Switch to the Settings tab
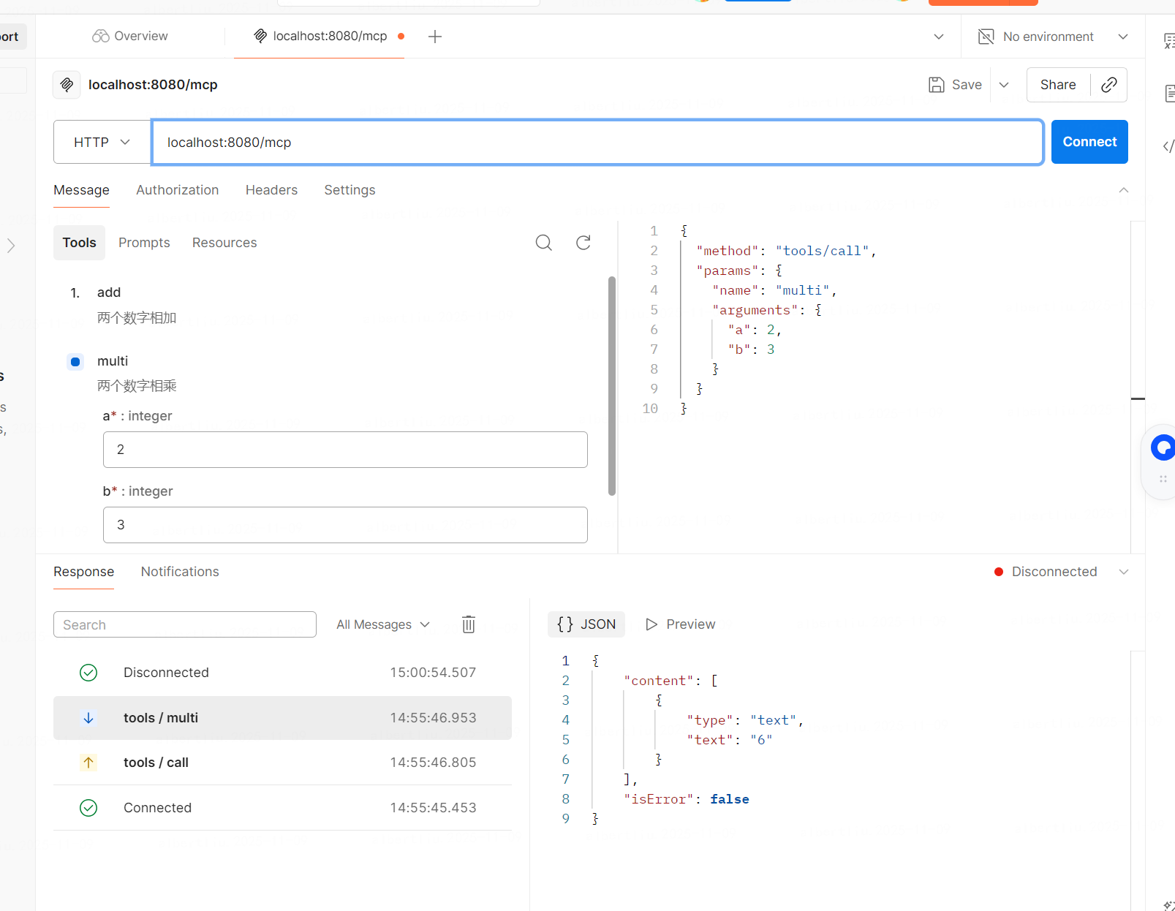Image resolution: width=1175 pixels, height=911 pixels. coord(350,190)
